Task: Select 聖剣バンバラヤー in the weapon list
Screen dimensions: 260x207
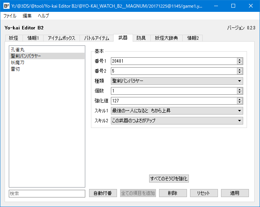Action: pyautogui.click(x=47, y=56)
